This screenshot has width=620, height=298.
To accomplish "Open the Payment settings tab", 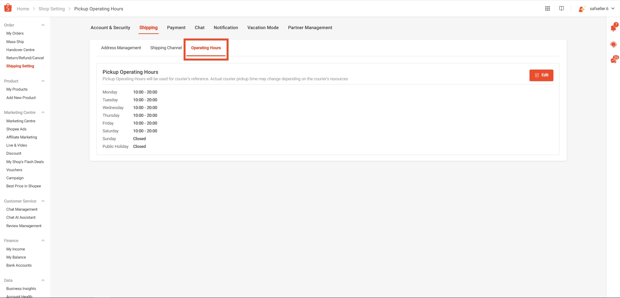I will [176, 28].
